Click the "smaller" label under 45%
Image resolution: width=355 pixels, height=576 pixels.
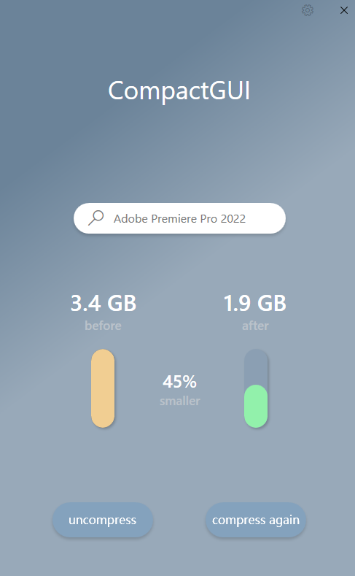180,401
